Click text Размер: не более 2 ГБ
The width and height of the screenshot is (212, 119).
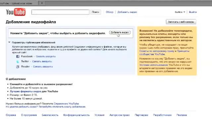pos(24,95)
